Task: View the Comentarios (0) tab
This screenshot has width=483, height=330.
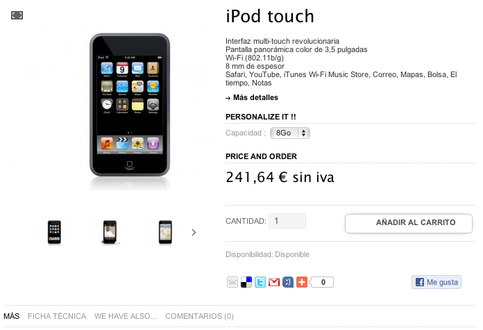Action: point(199,316)
